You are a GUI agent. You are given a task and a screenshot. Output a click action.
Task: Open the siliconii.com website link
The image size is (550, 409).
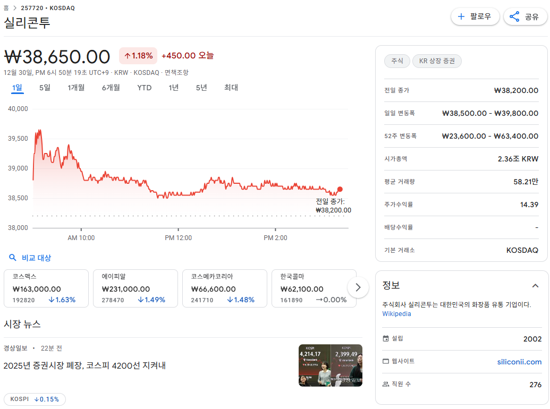[519, 362]
